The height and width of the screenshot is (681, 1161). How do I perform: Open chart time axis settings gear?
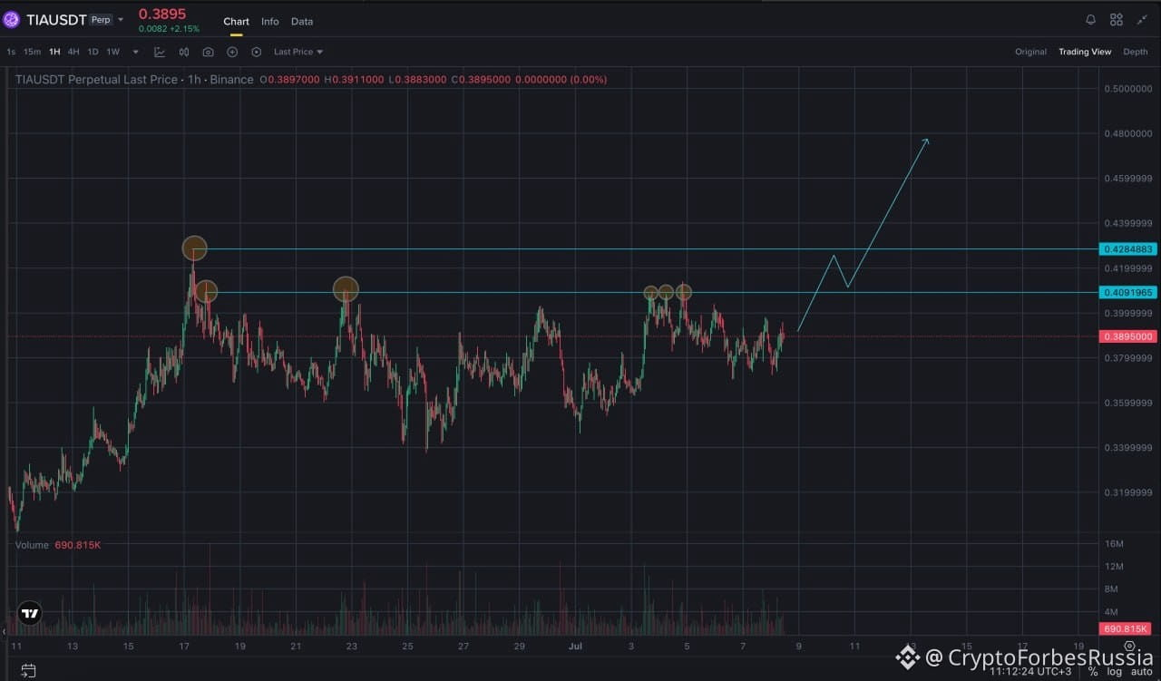click(x=1129, y=647)
